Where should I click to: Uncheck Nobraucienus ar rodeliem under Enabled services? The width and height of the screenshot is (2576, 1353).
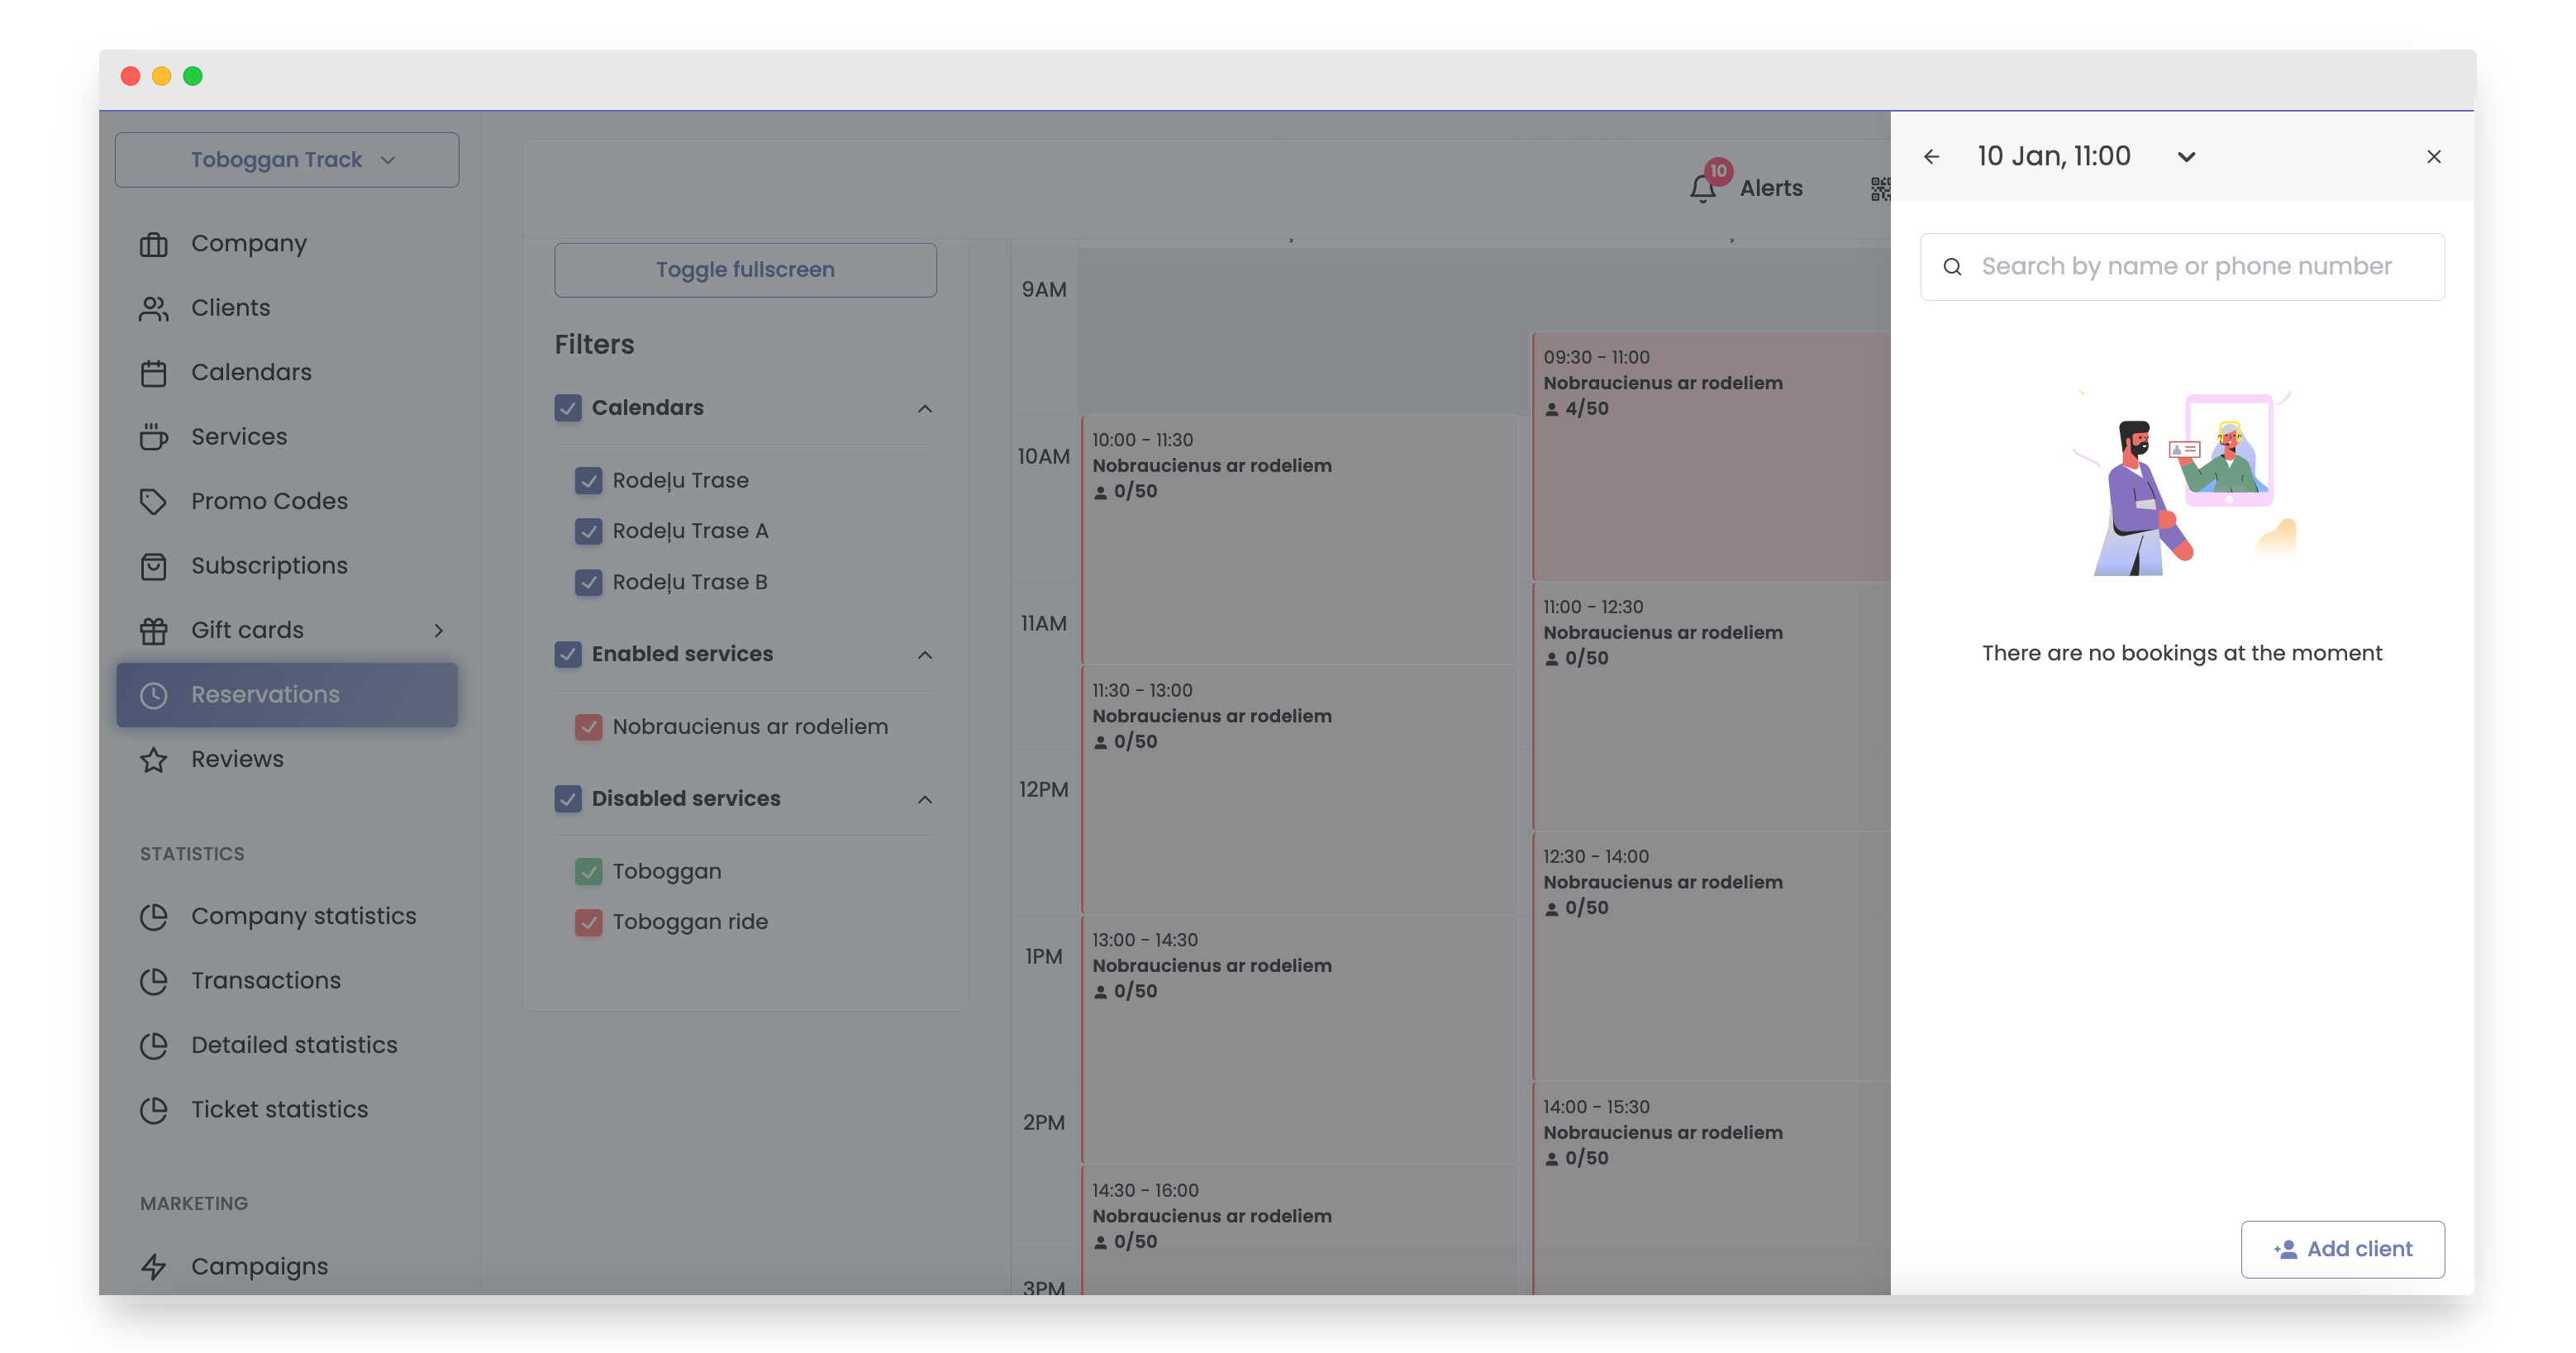(589, 727)
